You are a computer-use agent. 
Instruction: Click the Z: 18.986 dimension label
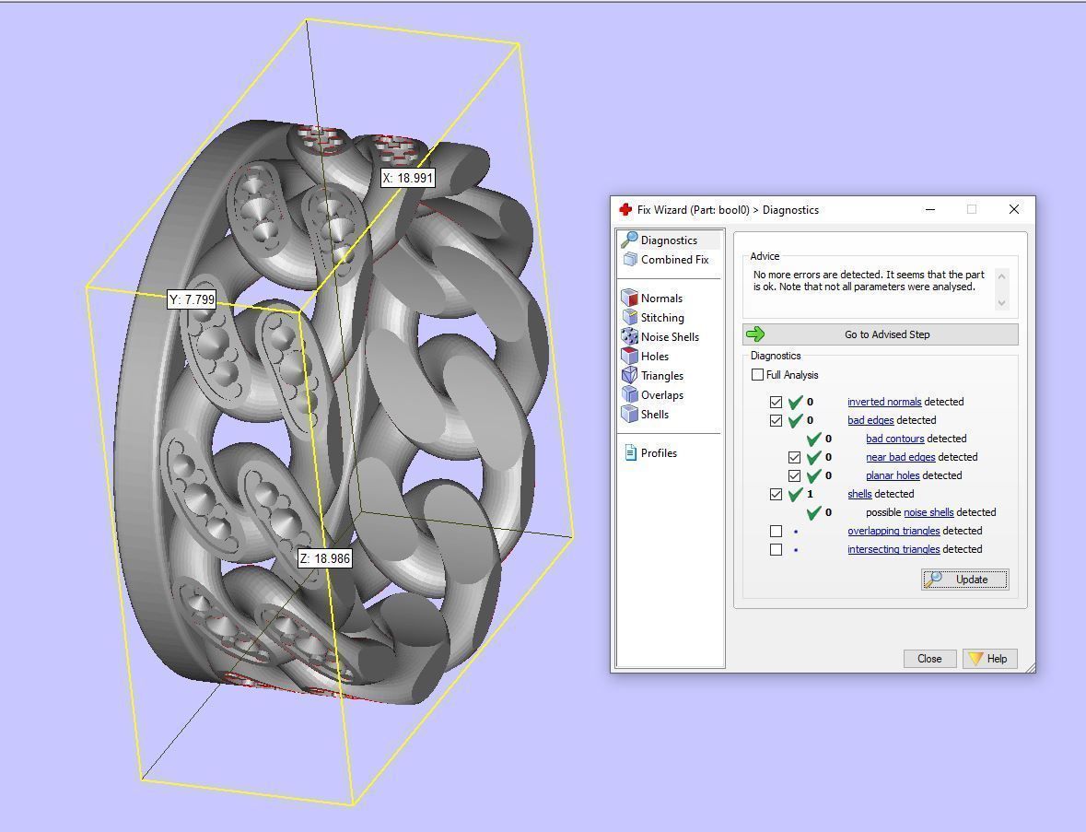325,558
